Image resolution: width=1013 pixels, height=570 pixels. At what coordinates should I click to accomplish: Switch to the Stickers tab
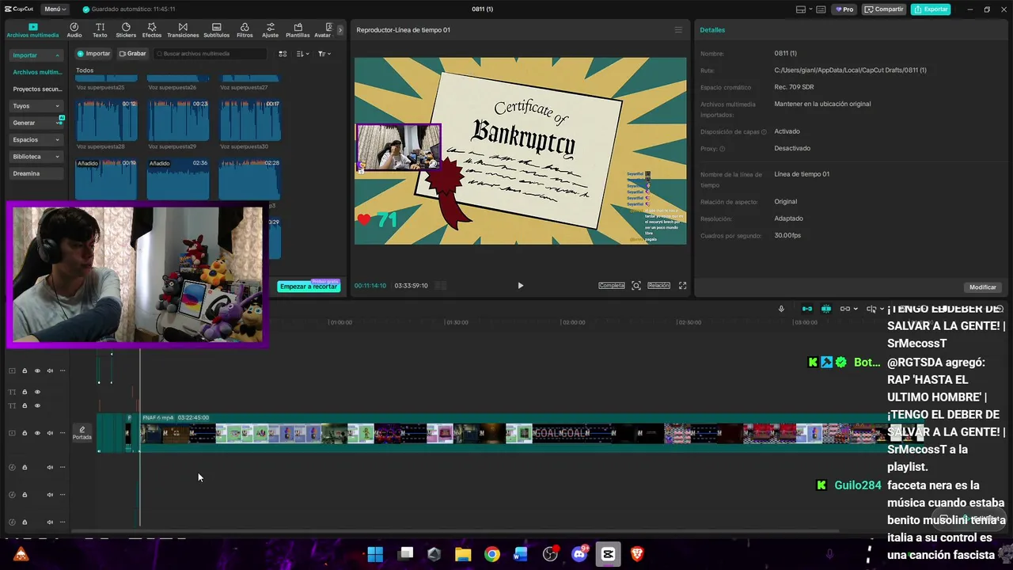click(x=126, y=30)
